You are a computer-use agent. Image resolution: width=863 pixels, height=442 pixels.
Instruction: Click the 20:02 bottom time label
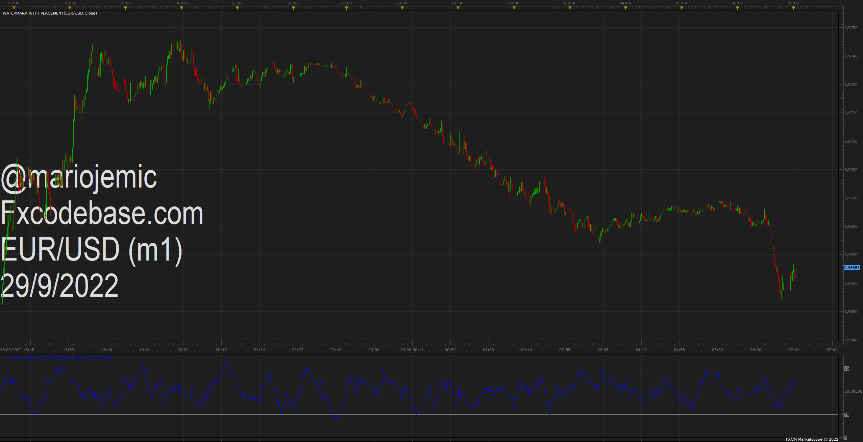click(x=183, y=350)
